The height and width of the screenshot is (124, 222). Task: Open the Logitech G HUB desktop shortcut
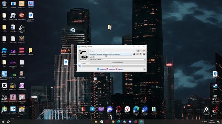(x=22, y=29)
